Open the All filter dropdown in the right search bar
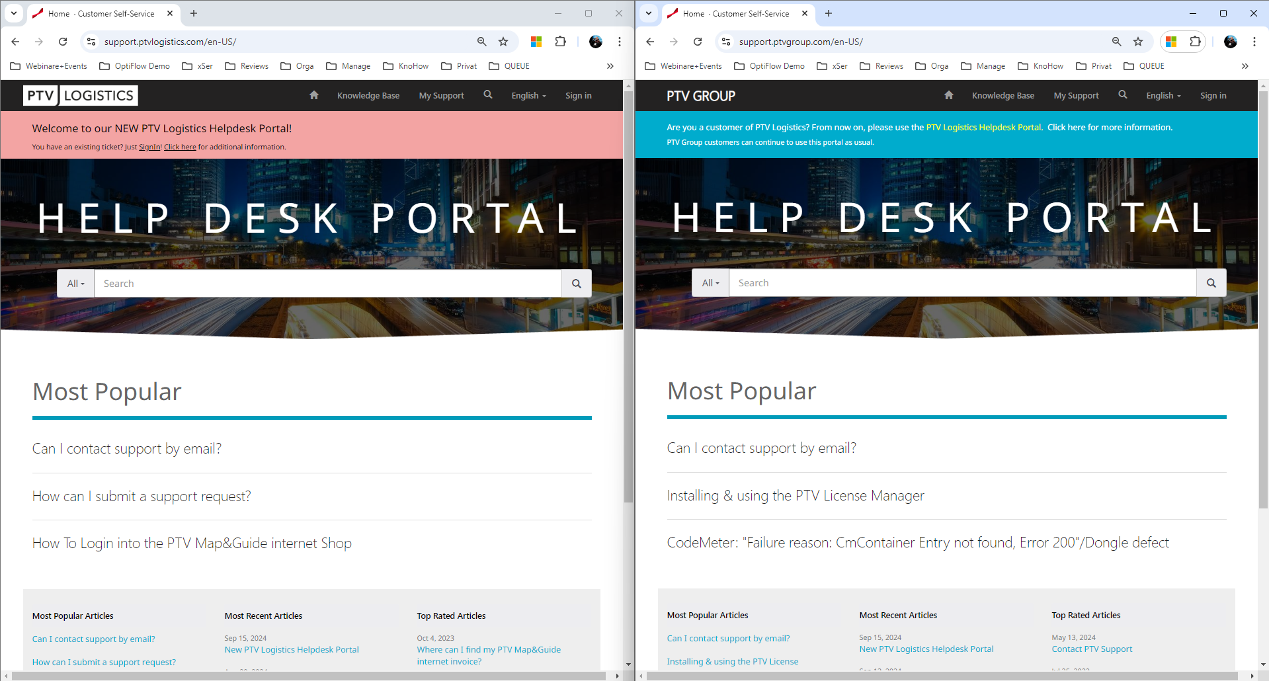This screenshot has width=1269, height=681. tap(710, 283)
